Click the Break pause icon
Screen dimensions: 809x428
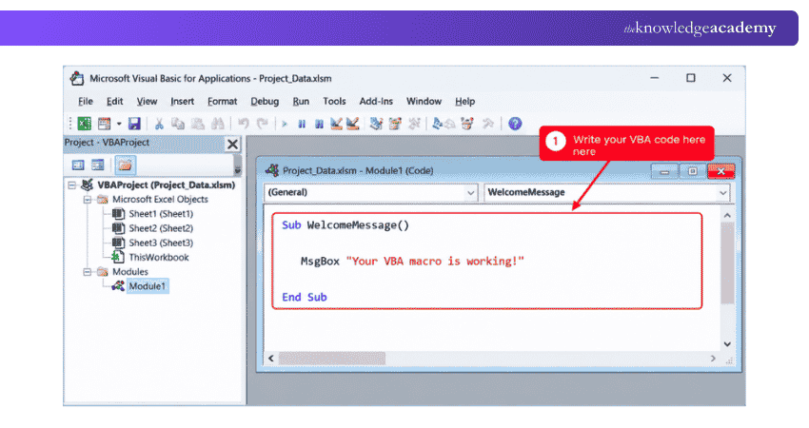click(x=302, y=124)
